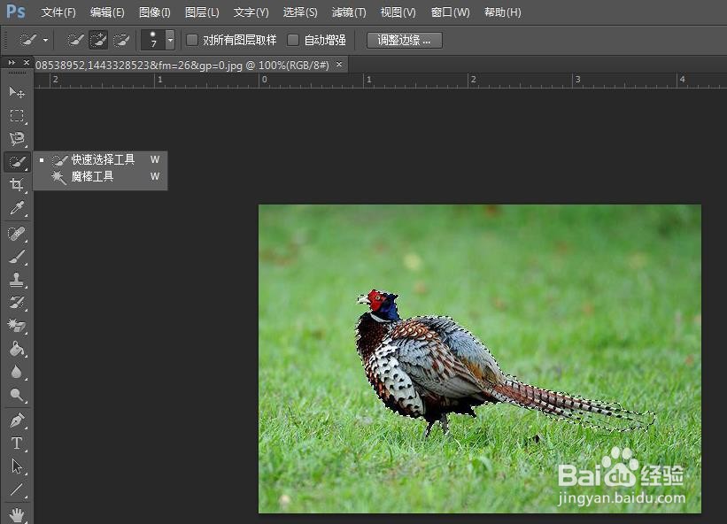Select the Dodge tool
This screenshot has height=524, width=727.
pyautogui.click(x=17, y=395)
